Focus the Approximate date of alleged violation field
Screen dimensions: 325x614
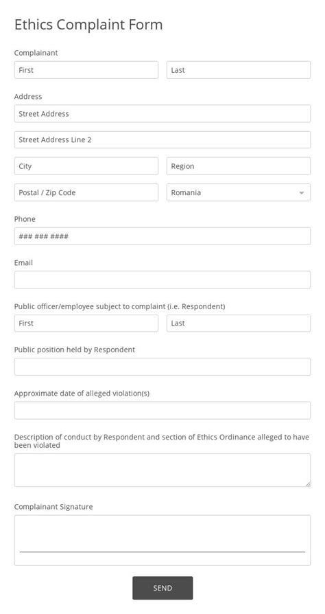(162, 411)
